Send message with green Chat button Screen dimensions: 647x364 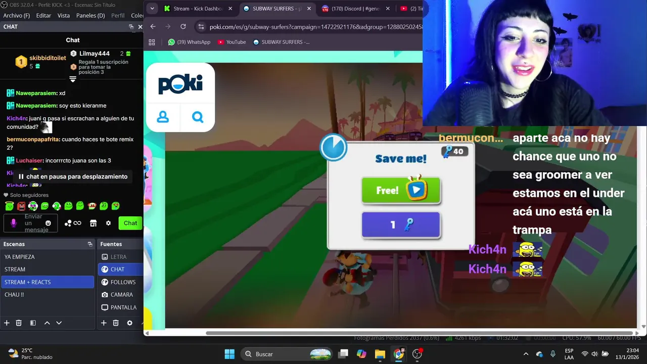pos(130,223)
